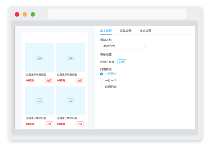Tap 兑换 on the top-left product card
Viewport: 210px width, 148px height.
click(49, 80)
